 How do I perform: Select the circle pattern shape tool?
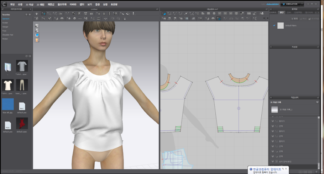tap(214, 13)
